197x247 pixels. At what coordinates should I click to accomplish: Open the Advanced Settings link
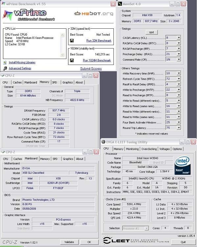coord(20,68)
